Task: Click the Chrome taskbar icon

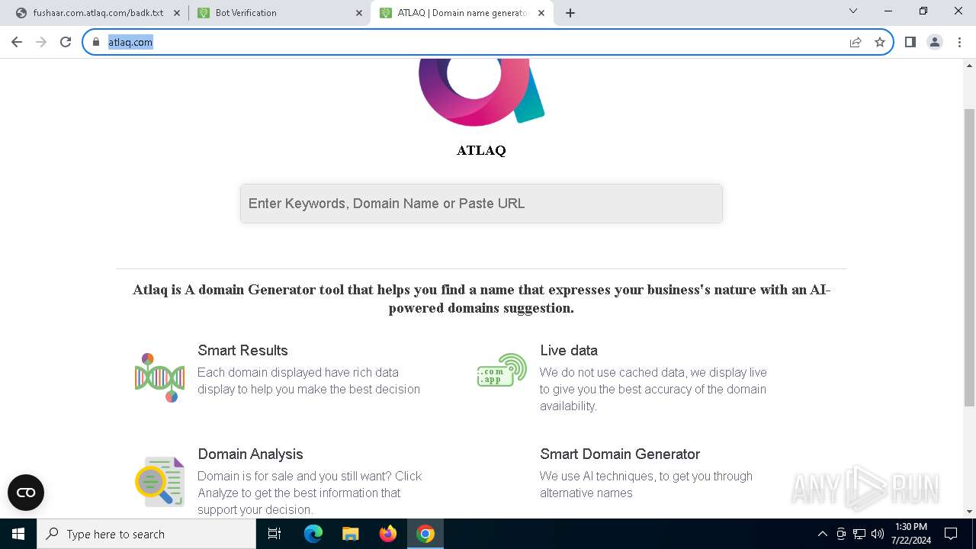Action: [x=425, y=534]
